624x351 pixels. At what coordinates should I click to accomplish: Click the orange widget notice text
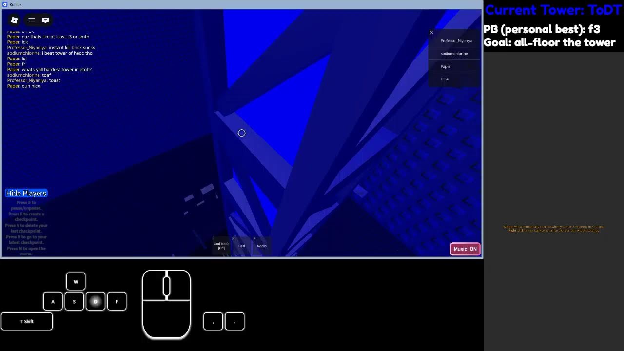(x=553, y=228)
